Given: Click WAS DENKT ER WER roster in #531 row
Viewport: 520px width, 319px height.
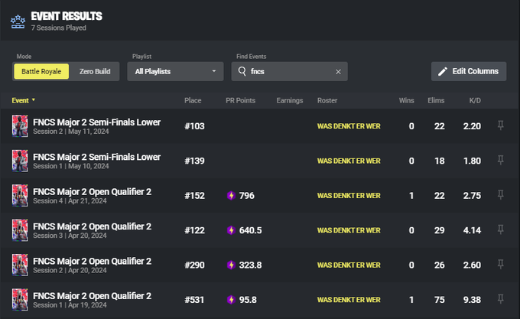Looking at the screenshot, I should click(x=349, y=300).
